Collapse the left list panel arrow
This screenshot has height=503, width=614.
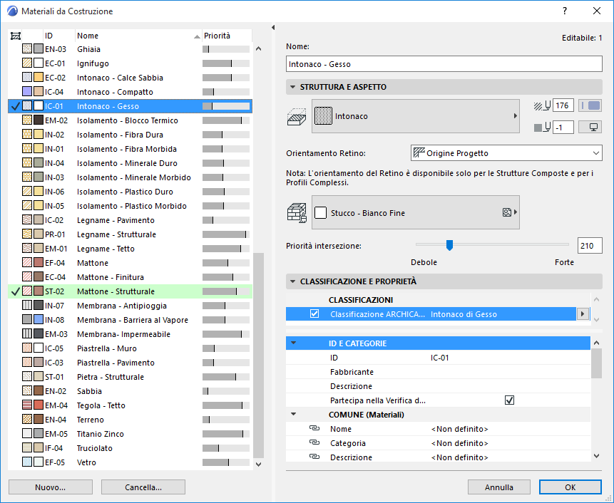click(273, 27)
